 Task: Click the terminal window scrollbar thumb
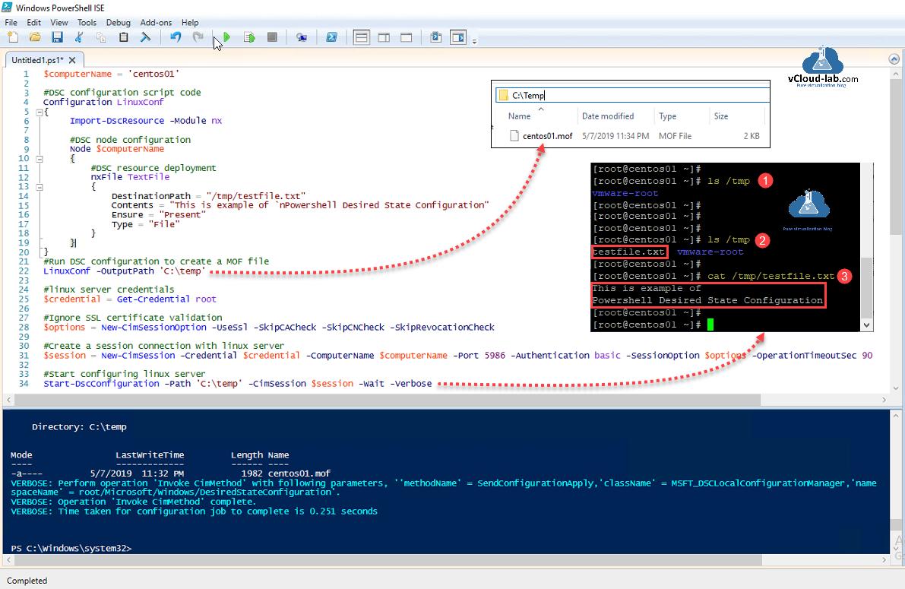coord(866,287)
